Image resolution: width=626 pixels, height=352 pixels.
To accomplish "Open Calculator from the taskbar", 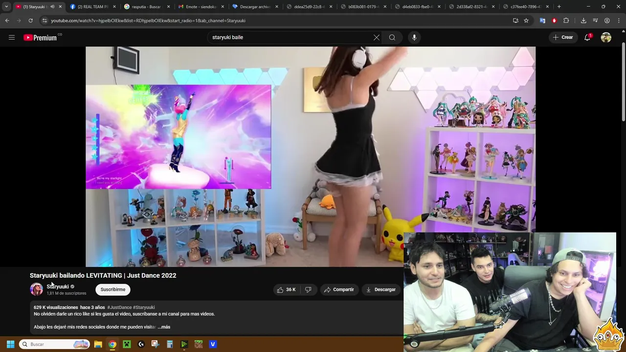I will click(170, 344).
